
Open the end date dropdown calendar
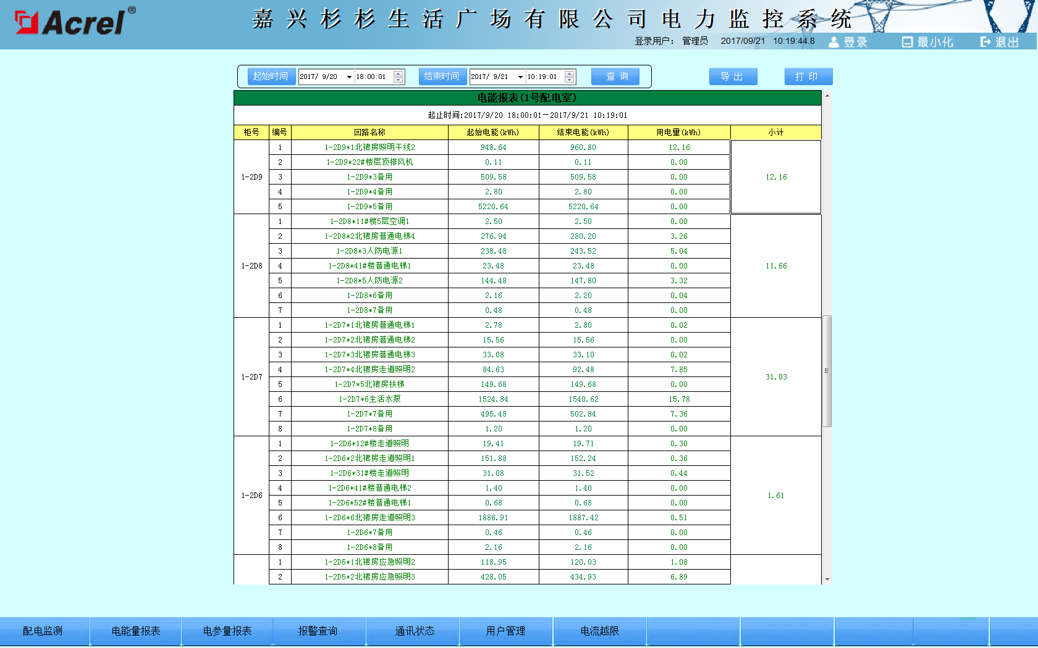click(x=520, y=77)
